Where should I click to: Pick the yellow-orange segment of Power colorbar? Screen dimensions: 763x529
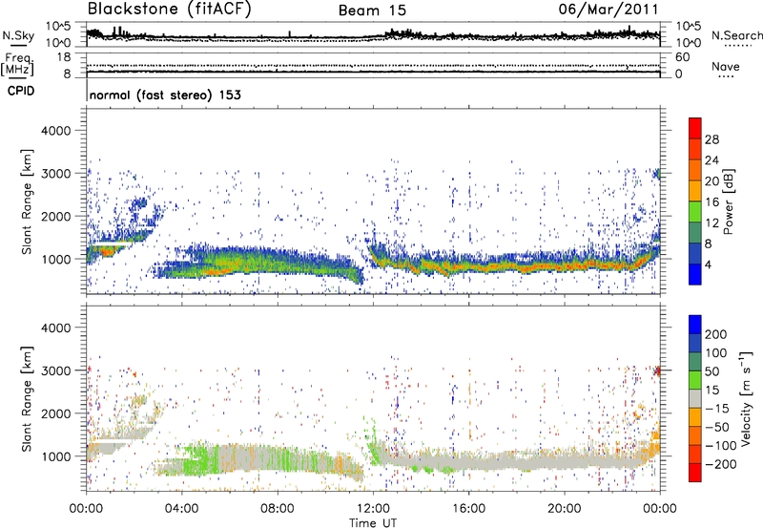tap(695, 191)
